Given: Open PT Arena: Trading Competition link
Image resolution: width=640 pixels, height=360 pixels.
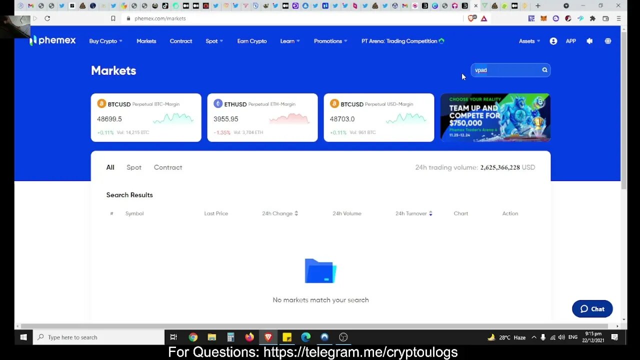Looking at the screenshot, I should (403, 41).
